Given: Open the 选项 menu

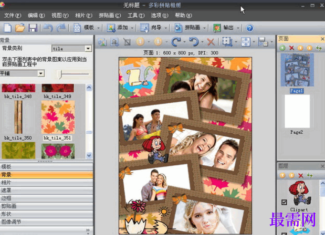Looking at the screenshot, I should 160,15.
